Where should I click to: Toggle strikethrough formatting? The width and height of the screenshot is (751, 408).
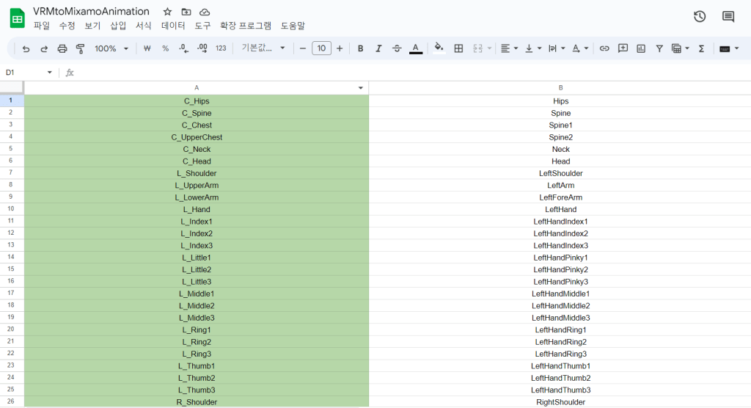click(x=397, y=48)
